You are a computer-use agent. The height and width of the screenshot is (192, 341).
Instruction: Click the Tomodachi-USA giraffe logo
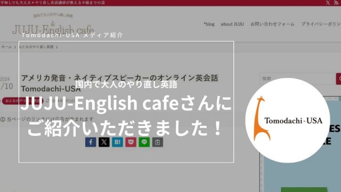(288, 120)
